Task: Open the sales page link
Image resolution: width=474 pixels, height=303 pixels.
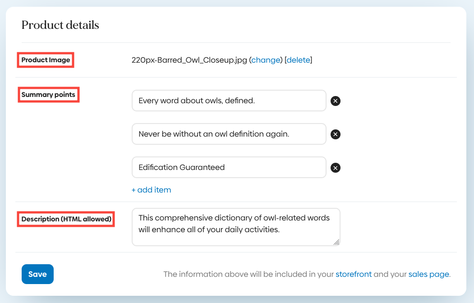Action: pos(428,274)
